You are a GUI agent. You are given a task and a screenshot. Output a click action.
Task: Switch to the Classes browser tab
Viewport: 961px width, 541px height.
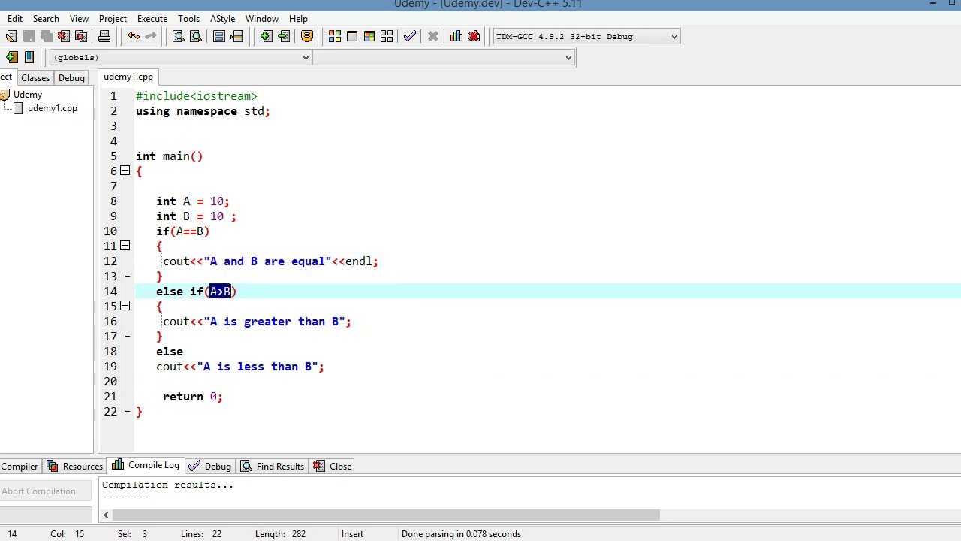coord(35,78)
